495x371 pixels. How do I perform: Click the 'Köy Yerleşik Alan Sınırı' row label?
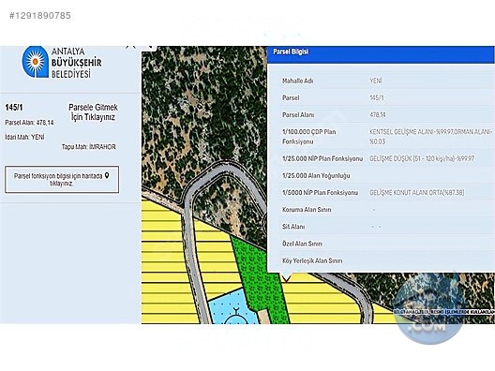click(x=312, y=260)
